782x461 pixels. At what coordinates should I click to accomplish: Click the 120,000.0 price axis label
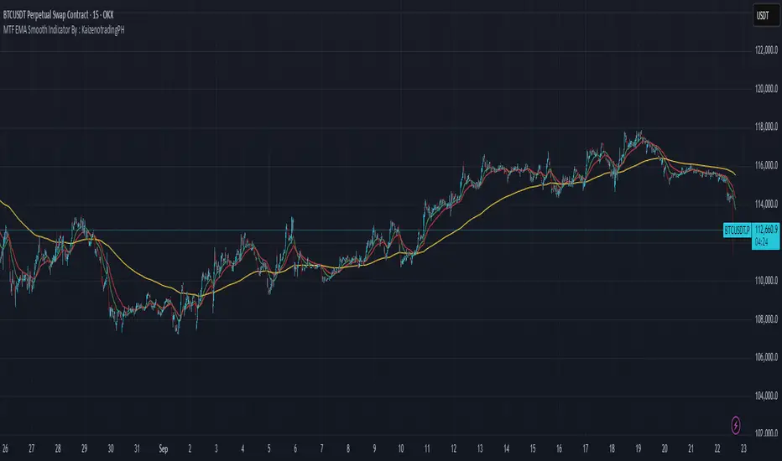click(x=766, y=89)
